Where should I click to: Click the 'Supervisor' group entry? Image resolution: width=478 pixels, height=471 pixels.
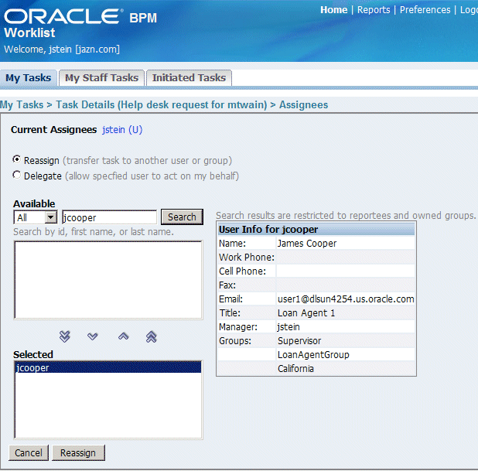(x=299, y=341)
